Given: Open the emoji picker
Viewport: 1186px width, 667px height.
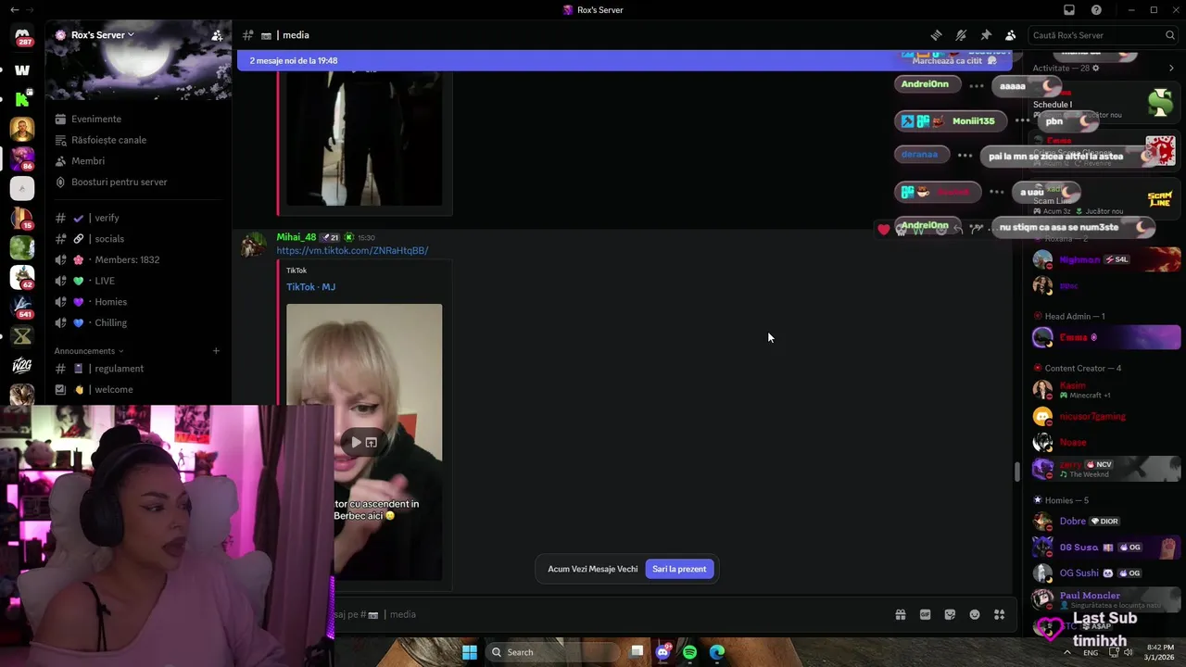Looking at the screenshot, I should 975,614.
